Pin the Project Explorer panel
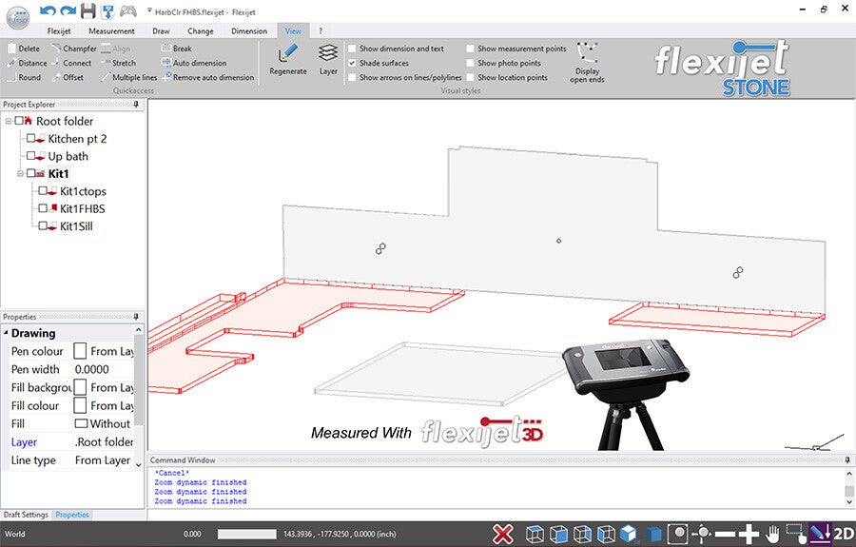Viewport: 856px width, 547px height. click(x=136, y=104)
